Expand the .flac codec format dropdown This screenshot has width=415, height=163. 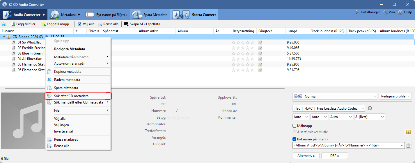point(329,108)
